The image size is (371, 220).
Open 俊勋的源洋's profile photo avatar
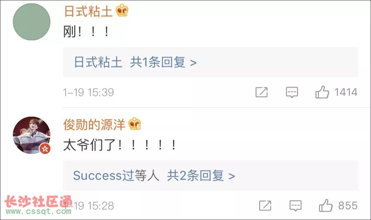(x=32, y=135)
